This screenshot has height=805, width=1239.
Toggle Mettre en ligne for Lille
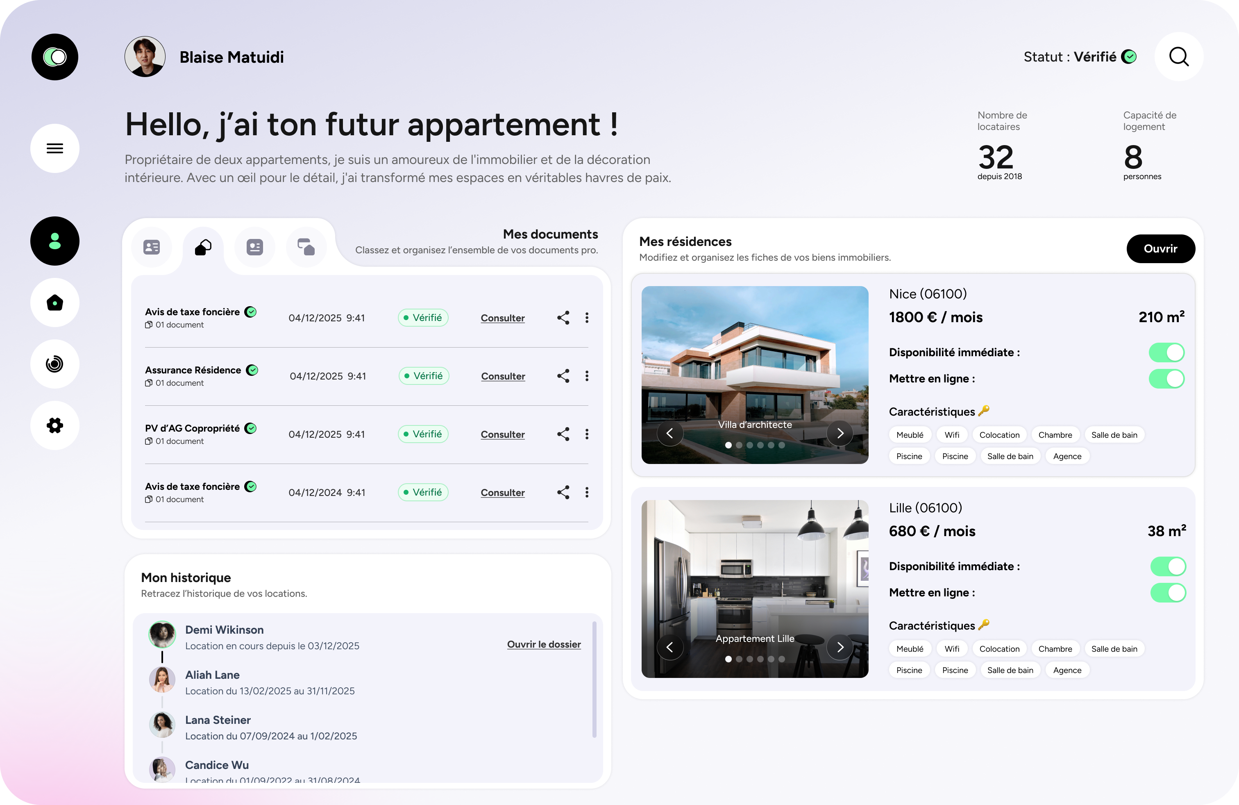tap(1168, 593)
